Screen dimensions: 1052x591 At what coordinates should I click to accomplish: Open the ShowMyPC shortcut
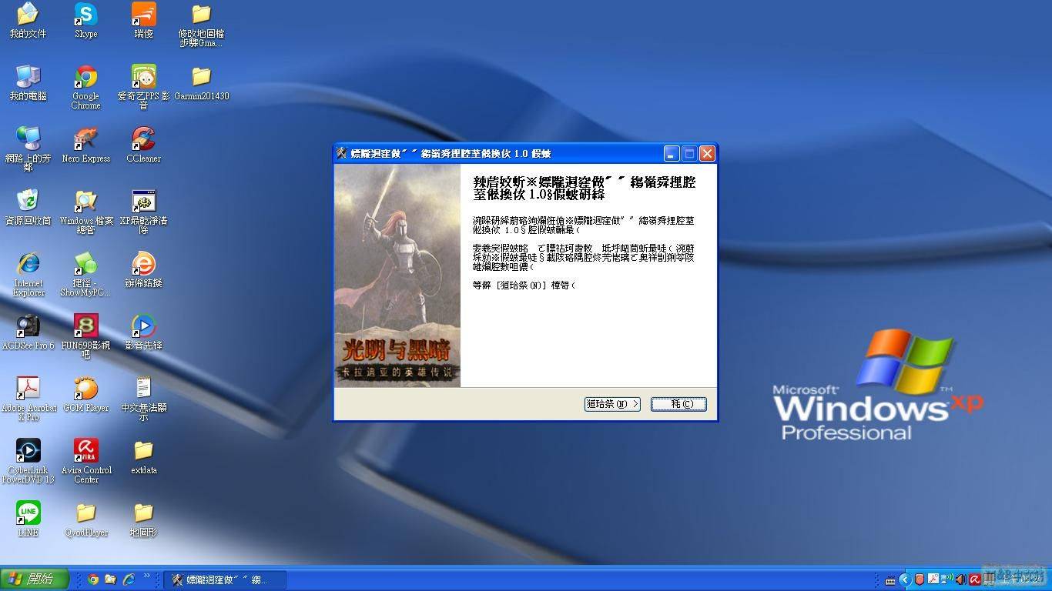point(85,274)
